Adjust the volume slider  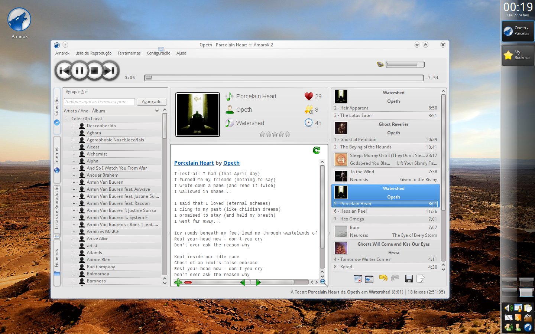coord(405,65)
